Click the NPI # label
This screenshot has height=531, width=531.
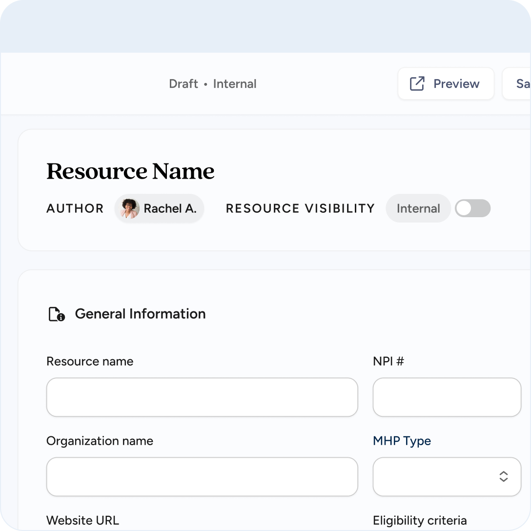point(388,361)
